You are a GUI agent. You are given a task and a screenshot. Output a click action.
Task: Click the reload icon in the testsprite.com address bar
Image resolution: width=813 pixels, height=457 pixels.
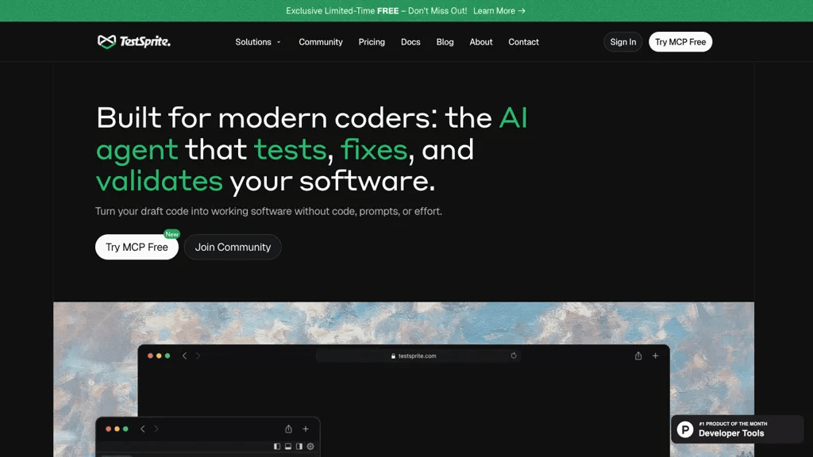click(x=514, y=356)
